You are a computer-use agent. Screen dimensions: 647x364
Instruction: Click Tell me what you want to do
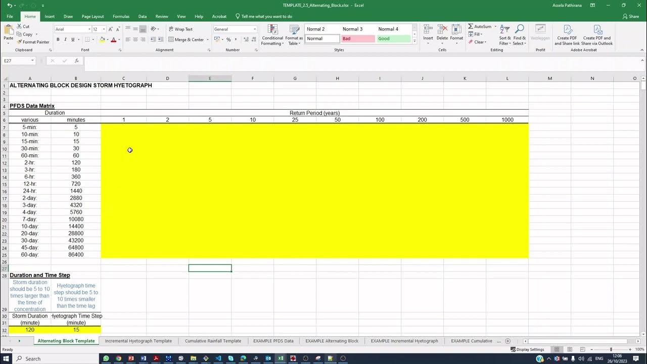click(x=264, y=16)
